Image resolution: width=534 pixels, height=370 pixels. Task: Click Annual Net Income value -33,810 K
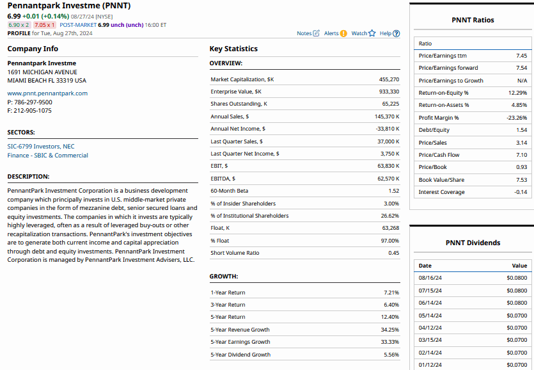click(388, 129)
